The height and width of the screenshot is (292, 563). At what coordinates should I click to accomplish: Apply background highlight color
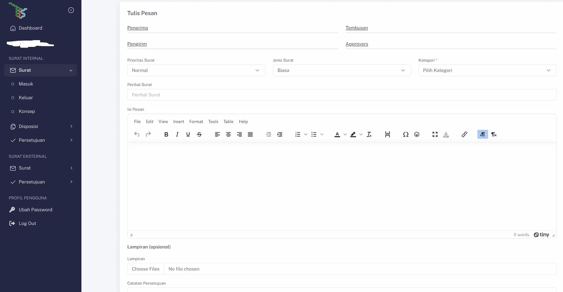pos(353,134)
